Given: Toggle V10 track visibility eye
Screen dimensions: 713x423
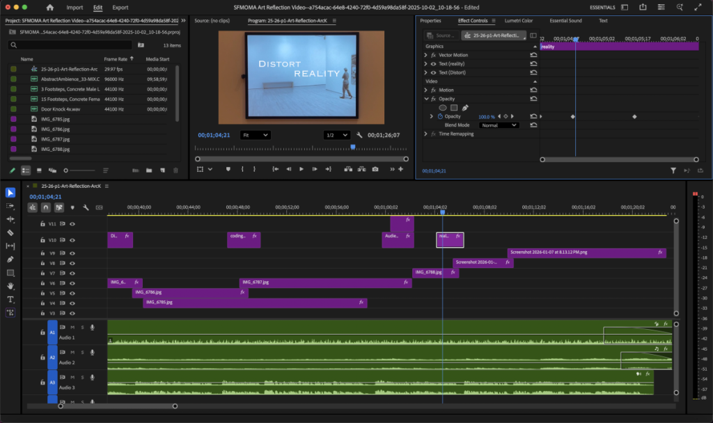Looking at the screenshot, I should click(72, 240).
